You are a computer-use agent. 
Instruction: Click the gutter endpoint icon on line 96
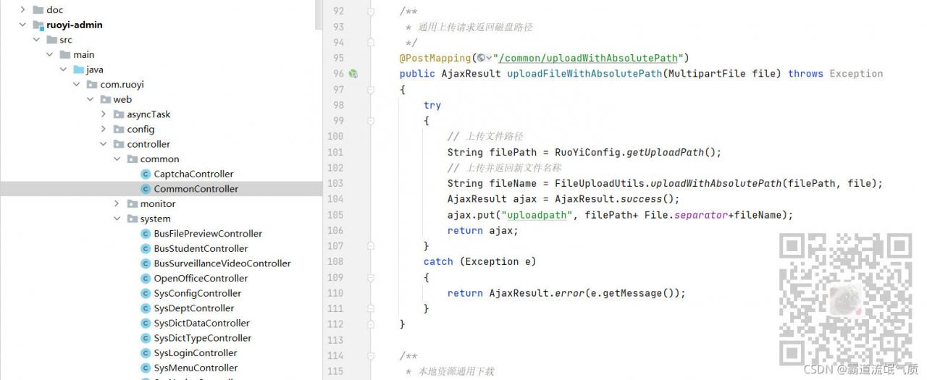[353, 73]
